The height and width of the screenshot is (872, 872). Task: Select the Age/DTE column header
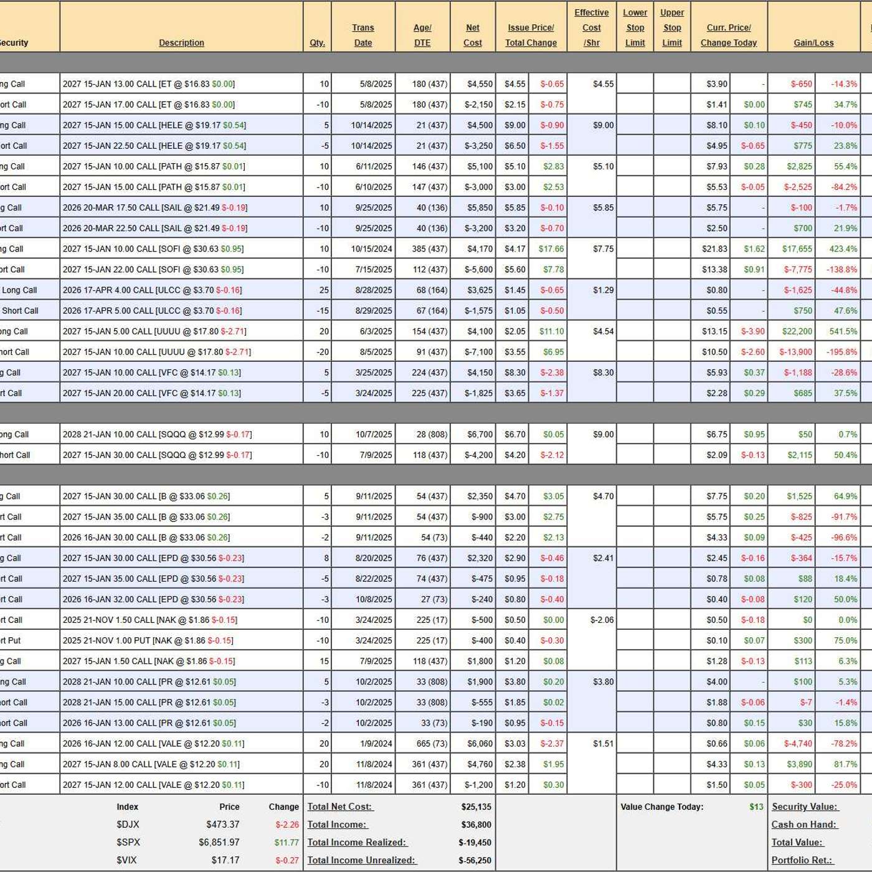point(422,35)
